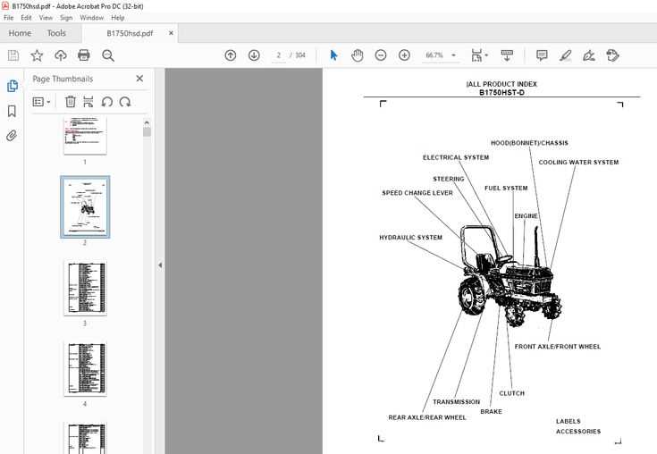Collapse the navigation pane arrow

pyautogui.click(x=160, y=265)
